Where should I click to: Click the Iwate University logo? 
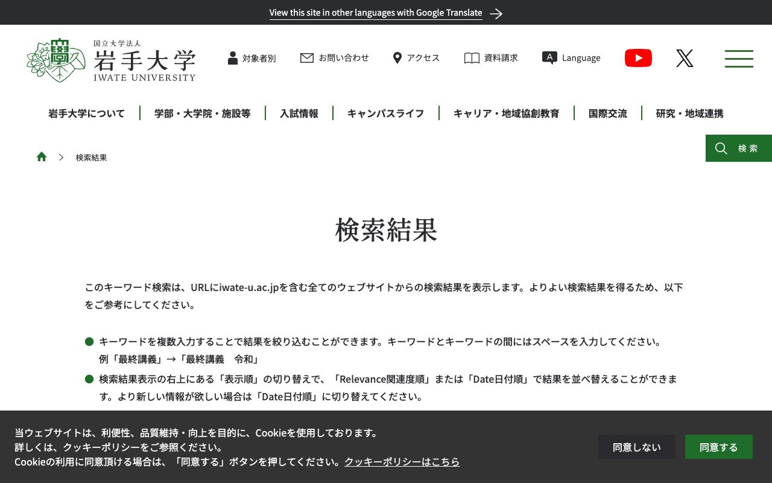click(111, 59)
